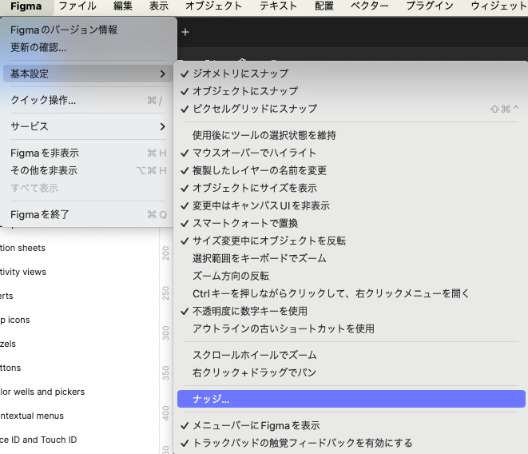Image resolution: width=528 pixels, height=454 pixels.
Task: Choose 更新の確認... menu item
Action: 88,47
